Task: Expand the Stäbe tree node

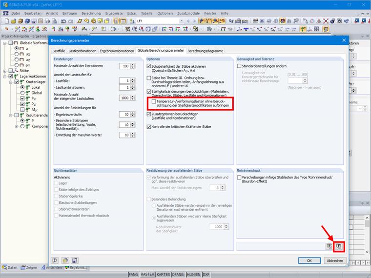Action: click(x=5, y=71)
